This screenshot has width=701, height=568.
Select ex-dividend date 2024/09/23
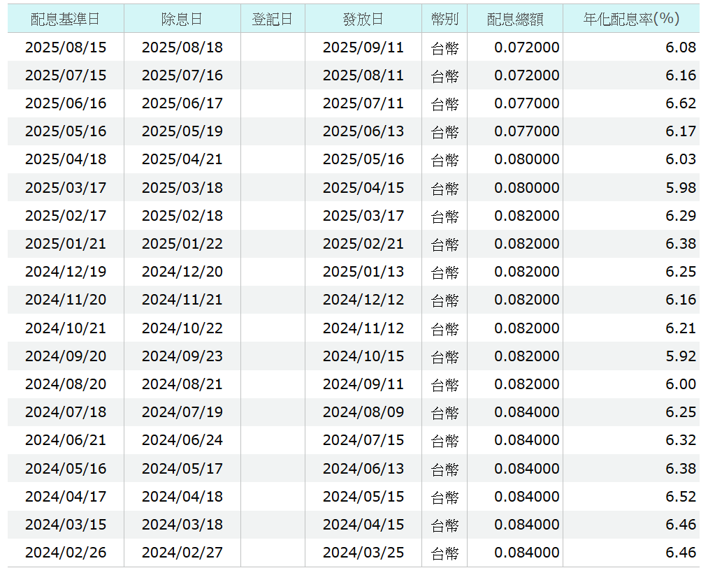pos(182,356)
